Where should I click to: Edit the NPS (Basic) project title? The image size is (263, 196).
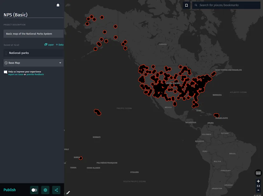point(33,15)
